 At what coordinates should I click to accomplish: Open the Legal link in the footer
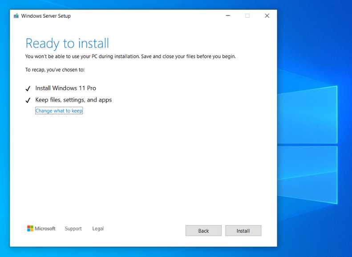(x=98, y=229)
